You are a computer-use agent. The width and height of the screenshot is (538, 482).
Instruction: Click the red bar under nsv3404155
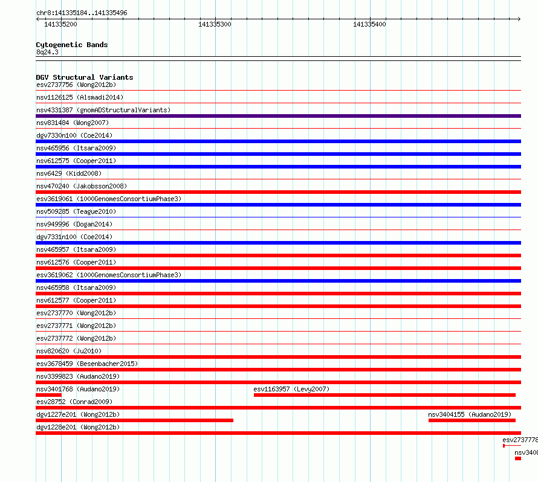(472, 420)
